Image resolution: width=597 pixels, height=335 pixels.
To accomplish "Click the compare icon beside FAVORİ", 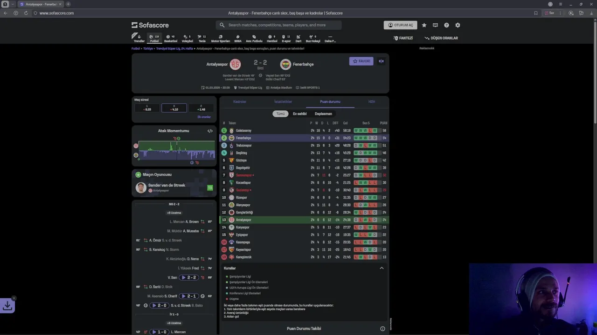I will tap(381, 61).
